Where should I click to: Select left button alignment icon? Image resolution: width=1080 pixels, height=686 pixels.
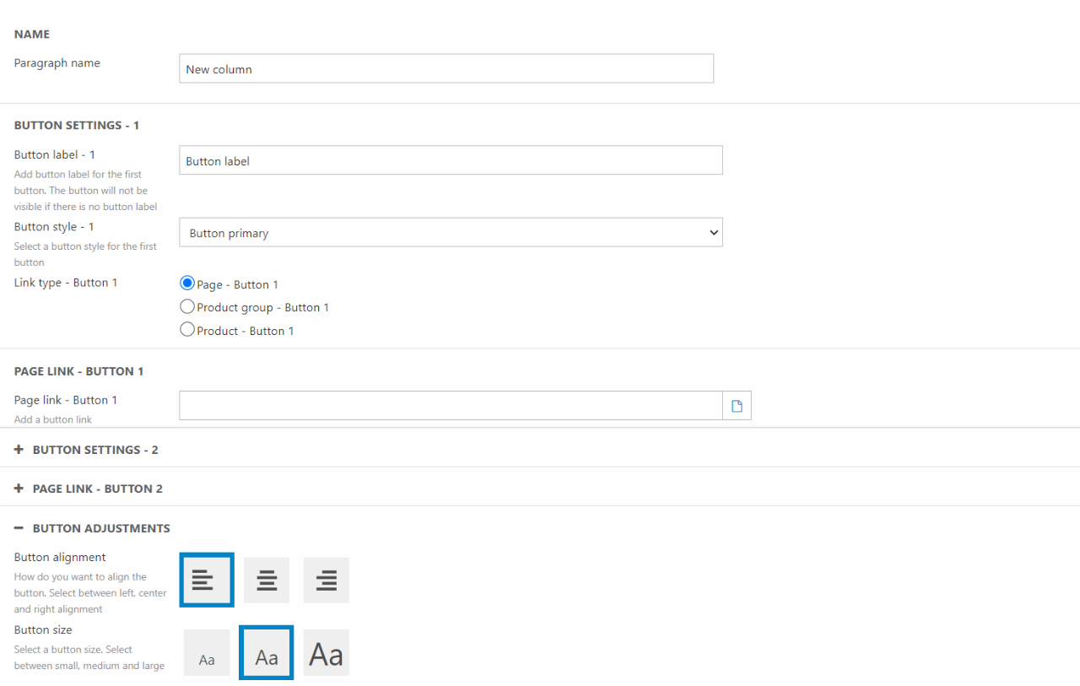coord(206,580)
